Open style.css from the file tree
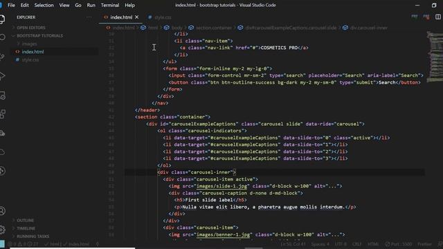This screenshot has height=249, width=443. point(30,60)
